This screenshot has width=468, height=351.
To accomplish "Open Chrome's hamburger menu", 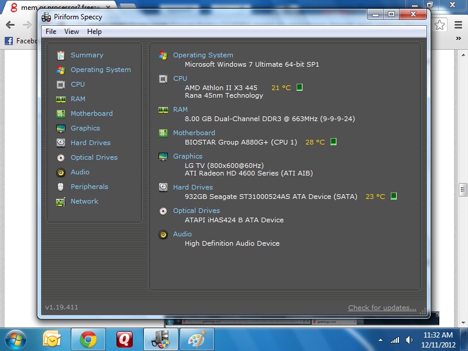I will point(459,25).
